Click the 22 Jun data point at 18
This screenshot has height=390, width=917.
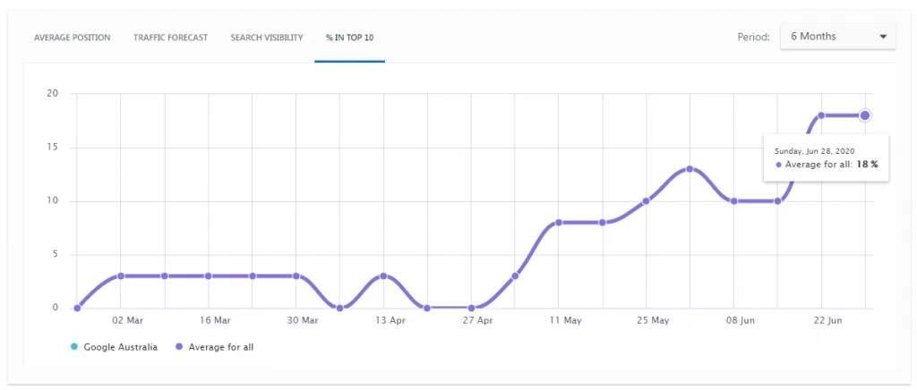click(821, 115)
